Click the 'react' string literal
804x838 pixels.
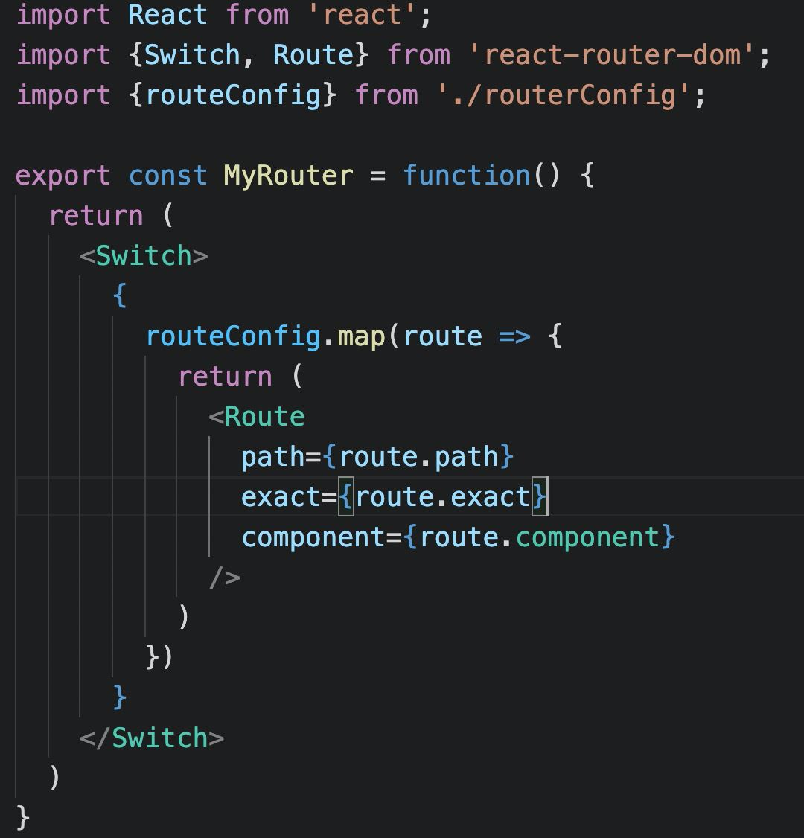pos(363,15)
